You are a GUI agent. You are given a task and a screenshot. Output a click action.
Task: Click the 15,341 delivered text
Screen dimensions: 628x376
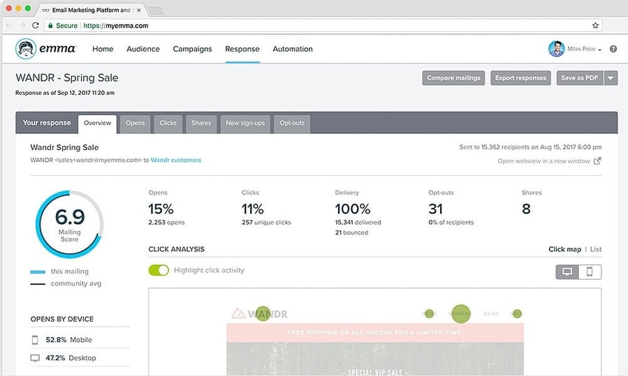[x=358, y=223]
